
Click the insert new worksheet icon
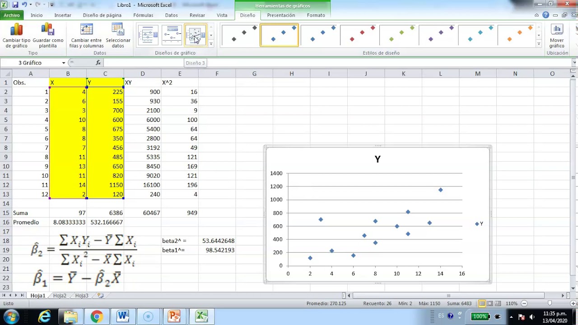coord(100,296)
